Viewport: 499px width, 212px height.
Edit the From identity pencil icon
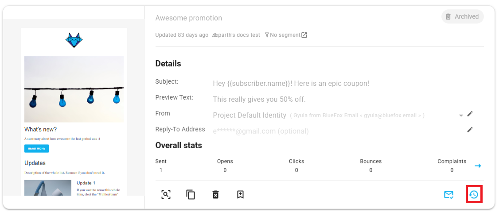click(x=470, y=114)
